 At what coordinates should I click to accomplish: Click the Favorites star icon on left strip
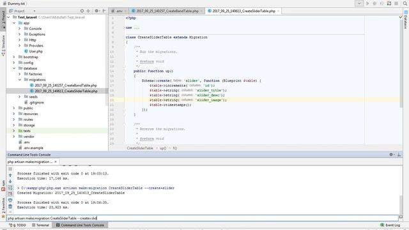3,217
